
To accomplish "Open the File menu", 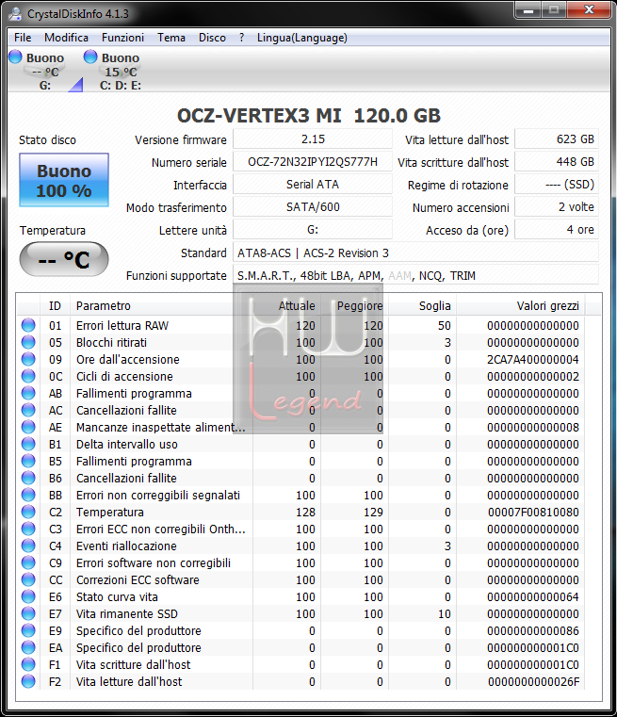I will coord(23,38).
